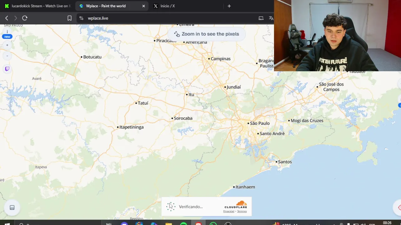401x225 pixels.
Task: Click the browser forward arrow
Action: (15, 18)
